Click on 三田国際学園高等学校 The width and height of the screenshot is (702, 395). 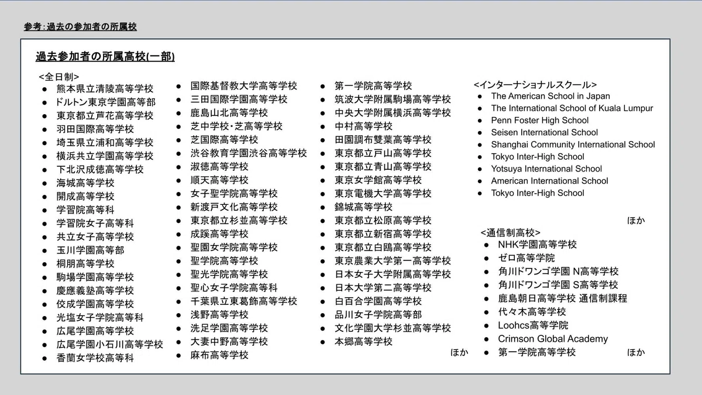click(x=239, y=99)
